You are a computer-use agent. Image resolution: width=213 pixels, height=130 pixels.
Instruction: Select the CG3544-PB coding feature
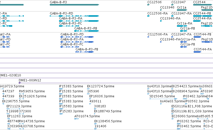point(202,34)
